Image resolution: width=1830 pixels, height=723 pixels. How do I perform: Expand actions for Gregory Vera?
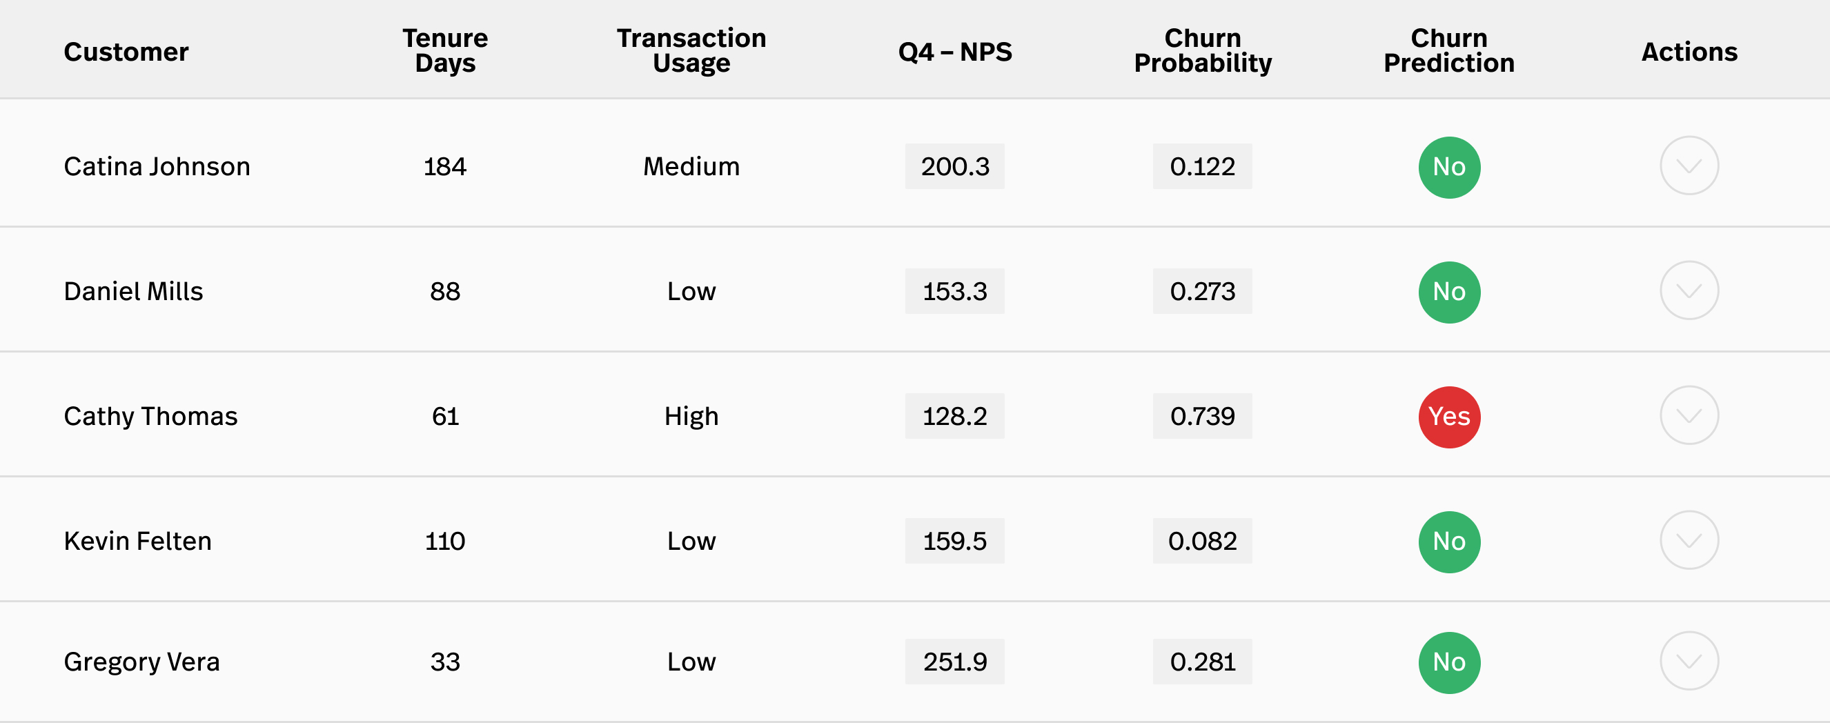[x=1689, y=662]
